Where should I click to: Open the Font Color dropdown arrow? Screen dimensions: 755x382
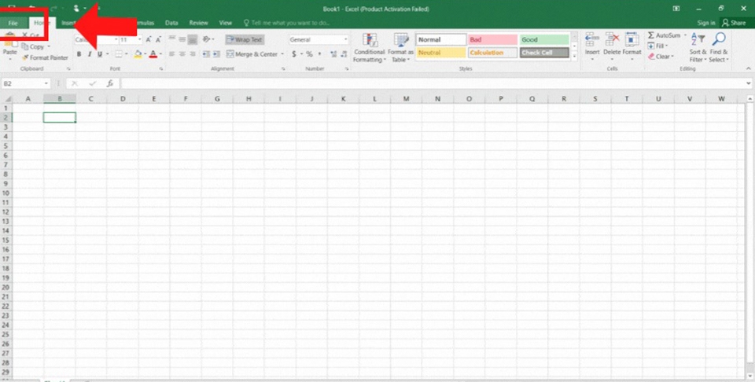(x=160, y=54)
